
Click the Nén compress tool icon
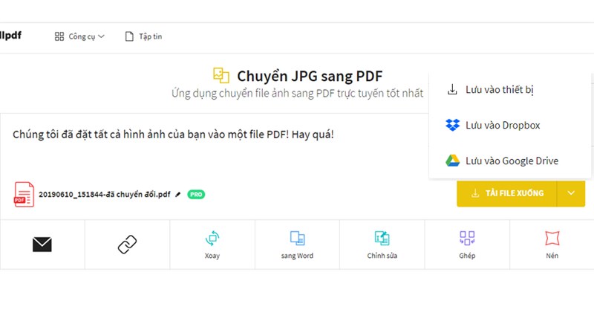point(552,239)
